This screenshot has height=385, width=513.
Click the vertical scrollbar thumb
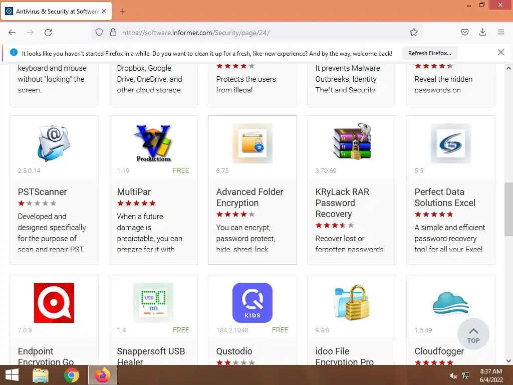pyautogui.click(x=508, y=209)
